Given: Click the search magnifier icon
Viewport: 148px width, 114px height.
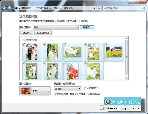Looking at the screenshot, I should 144,8.
